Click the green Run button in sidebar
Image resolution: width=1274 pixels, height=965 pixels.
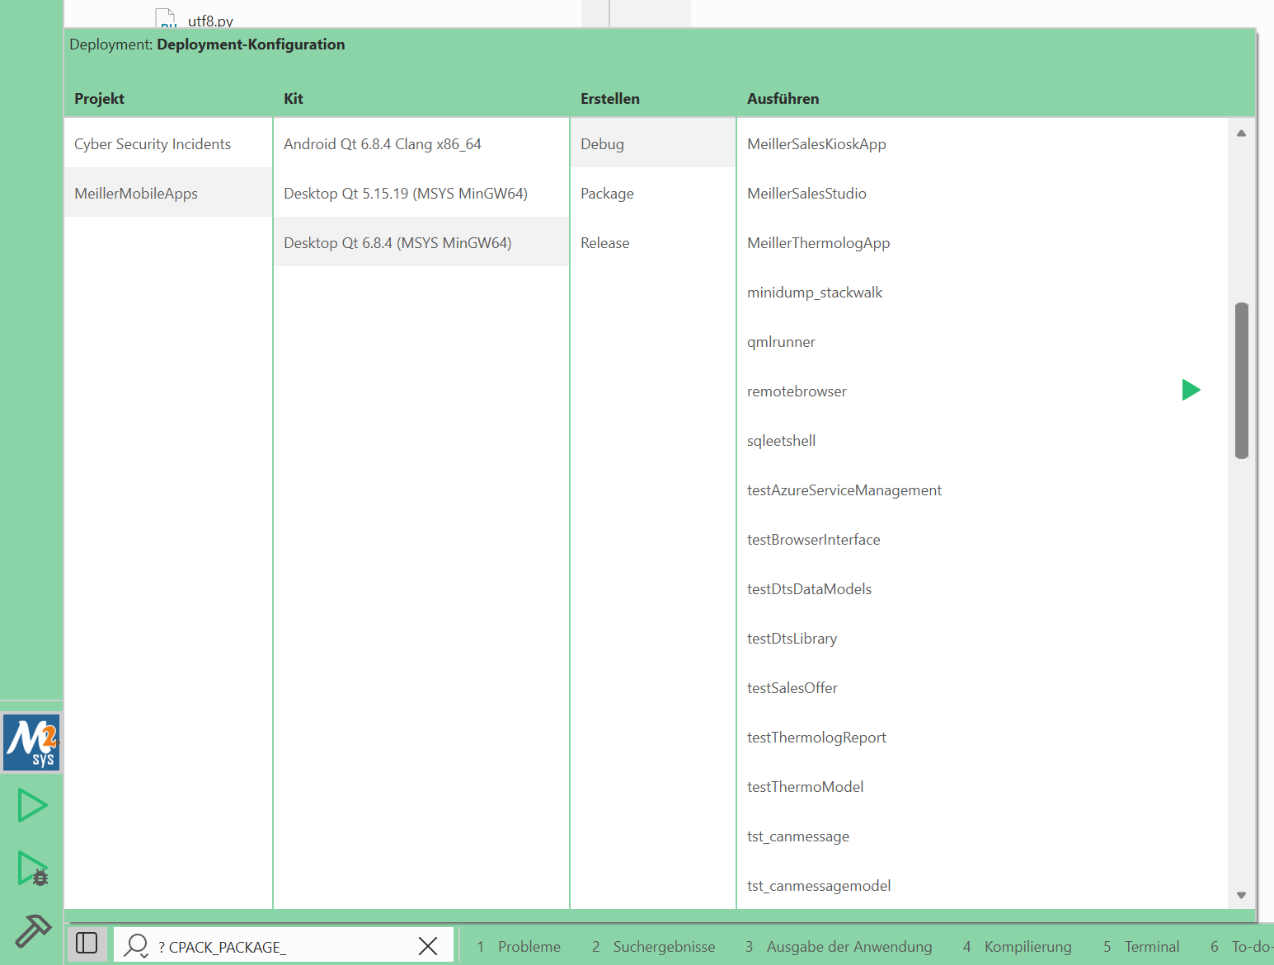point(32,805)
